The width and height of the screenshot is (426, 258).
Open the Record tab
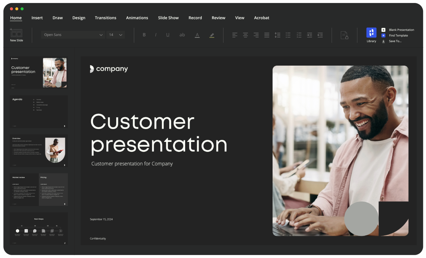coord(195,18)
